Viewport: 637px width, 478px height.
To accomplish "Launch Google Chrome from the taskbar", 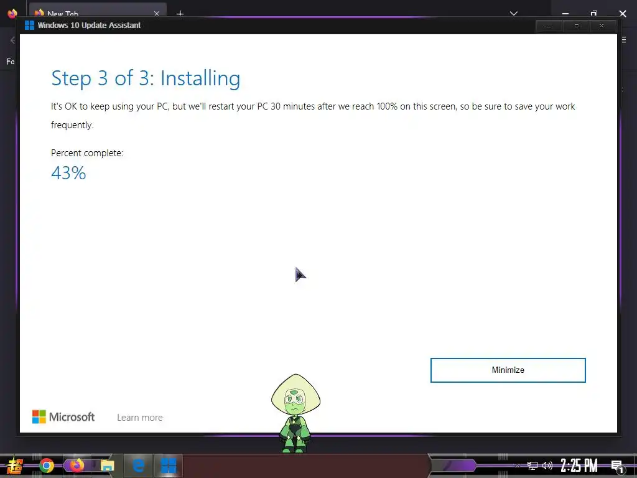I will [47, 466].
